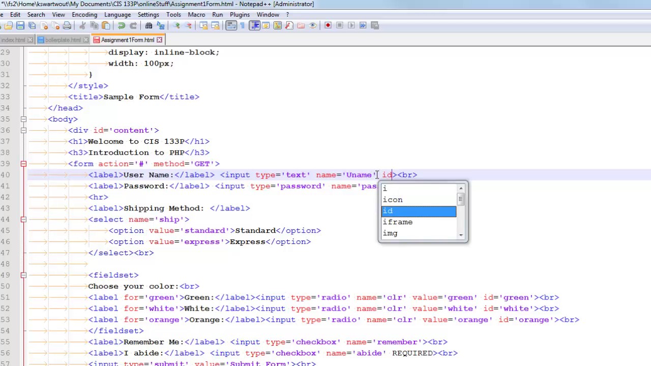Click the Replace toolbar icon
Image resolution: width=651 pixels, height=366 pixels.
tap(160, 25)
